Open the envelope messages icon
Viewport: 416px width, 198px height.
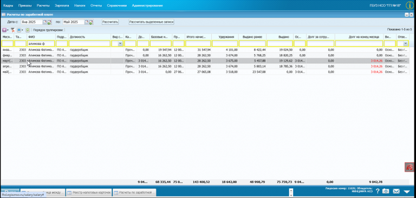tap(396, 191)
